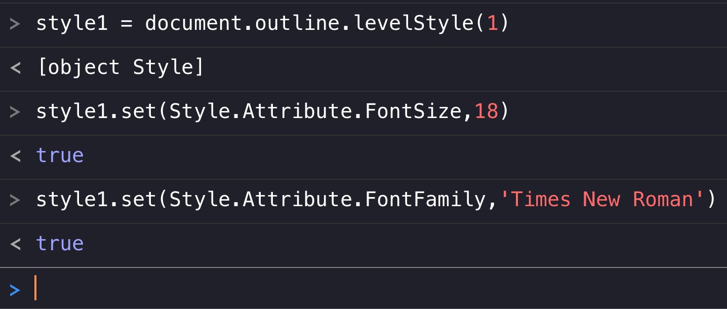Click the FontFamily attribute name
The height and width of the screenshot is (309, 727).
point(425,200)
